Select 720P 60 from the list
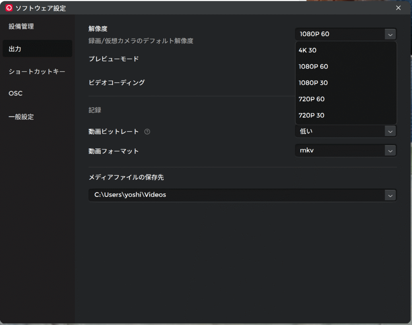Image resolution: width=412 pixels, height=325 pixels. coord(312,99)
